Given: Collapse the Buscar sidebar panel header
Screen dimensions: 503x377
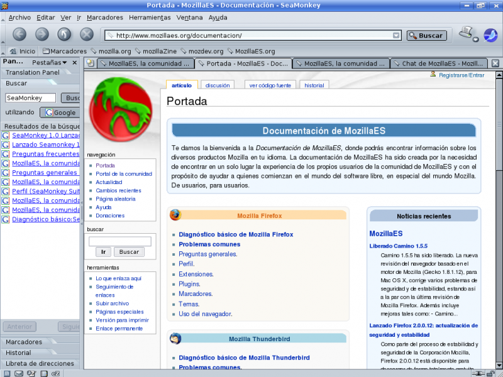Looking at the screenshot, I should point(16,84).
